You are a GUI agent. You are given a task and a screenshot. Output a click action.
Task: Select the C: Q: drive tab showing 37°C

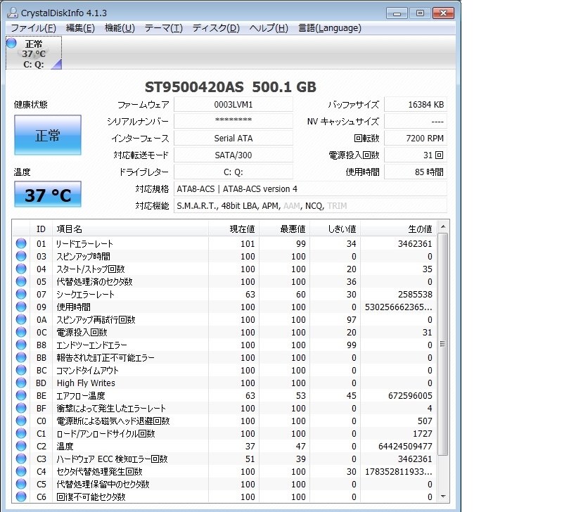click(33, 53)
